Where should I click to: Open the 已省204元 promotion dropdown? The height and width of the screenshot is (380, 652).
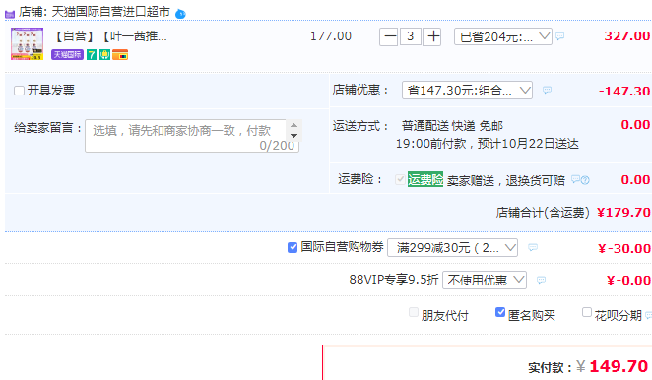click(x=503, y=36)
